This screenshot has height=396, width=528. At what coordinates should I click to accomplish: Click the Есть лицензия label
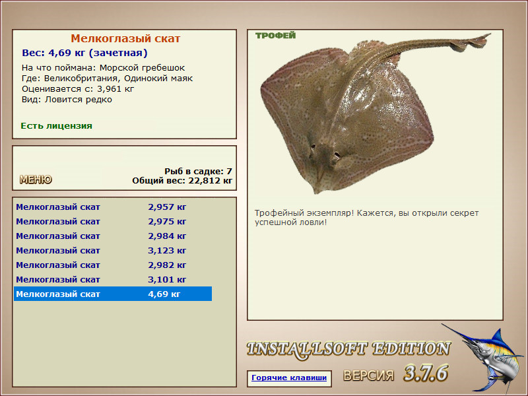pos(56,125)
